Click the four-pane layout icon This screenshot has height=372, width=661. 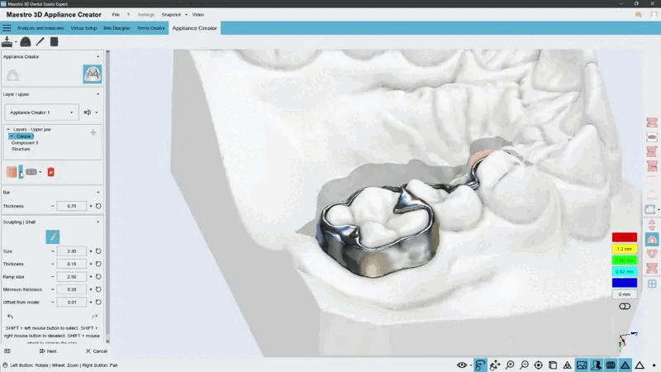(x=652, y=284)
